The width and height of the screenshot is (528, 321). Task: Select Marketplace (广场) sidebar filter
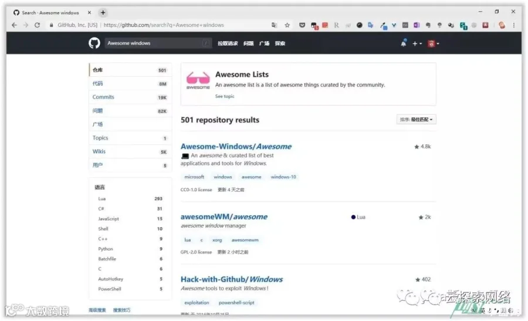pyautogui.click(x=130, y=124)
